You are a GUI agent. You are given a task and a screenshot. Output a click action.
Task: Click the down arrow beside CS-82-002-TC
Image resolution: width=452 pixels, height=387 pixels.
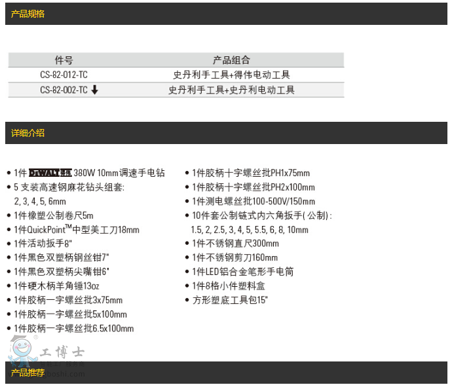pos(94,90)
